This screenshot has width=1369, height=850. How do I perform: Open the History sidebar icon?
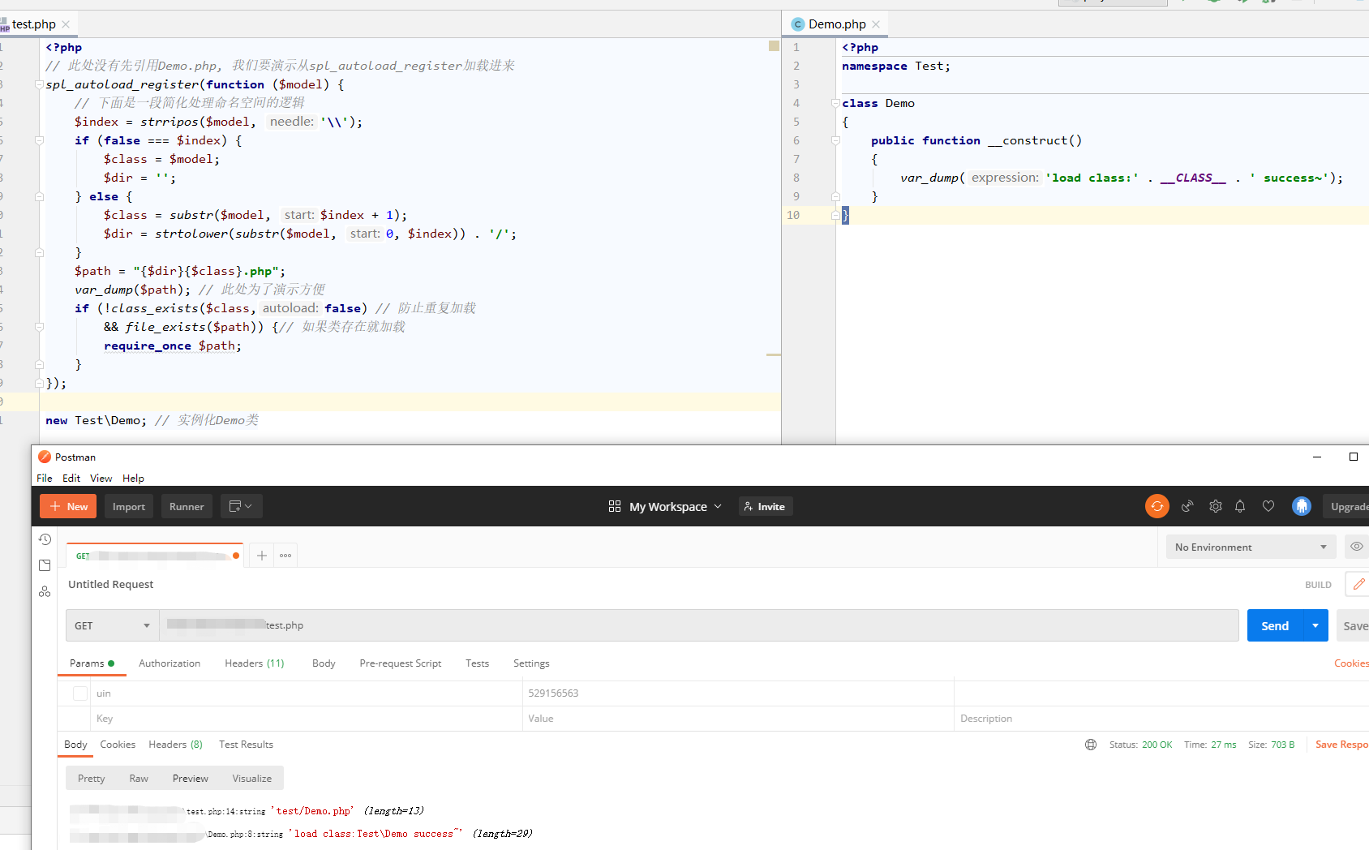[45, 539]
